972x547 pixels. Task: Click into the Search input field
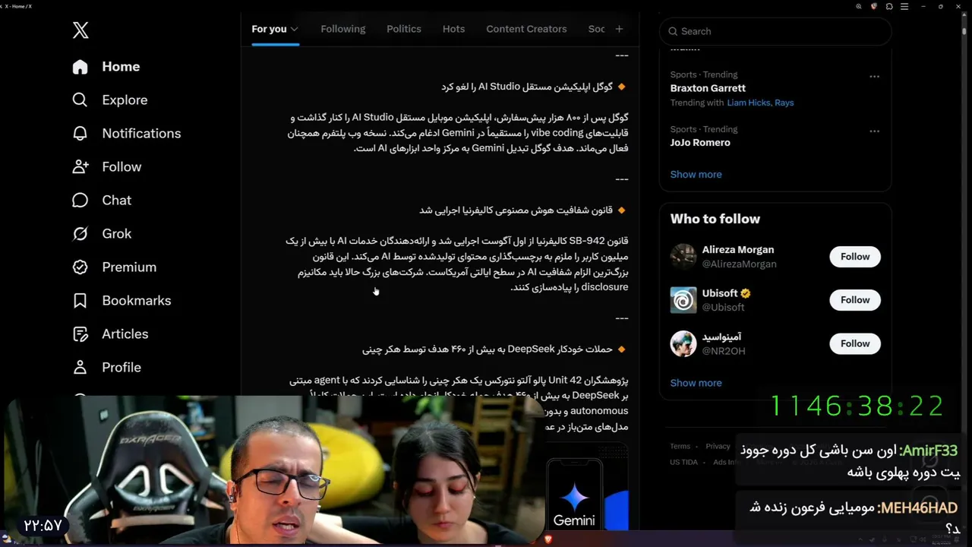775,31
